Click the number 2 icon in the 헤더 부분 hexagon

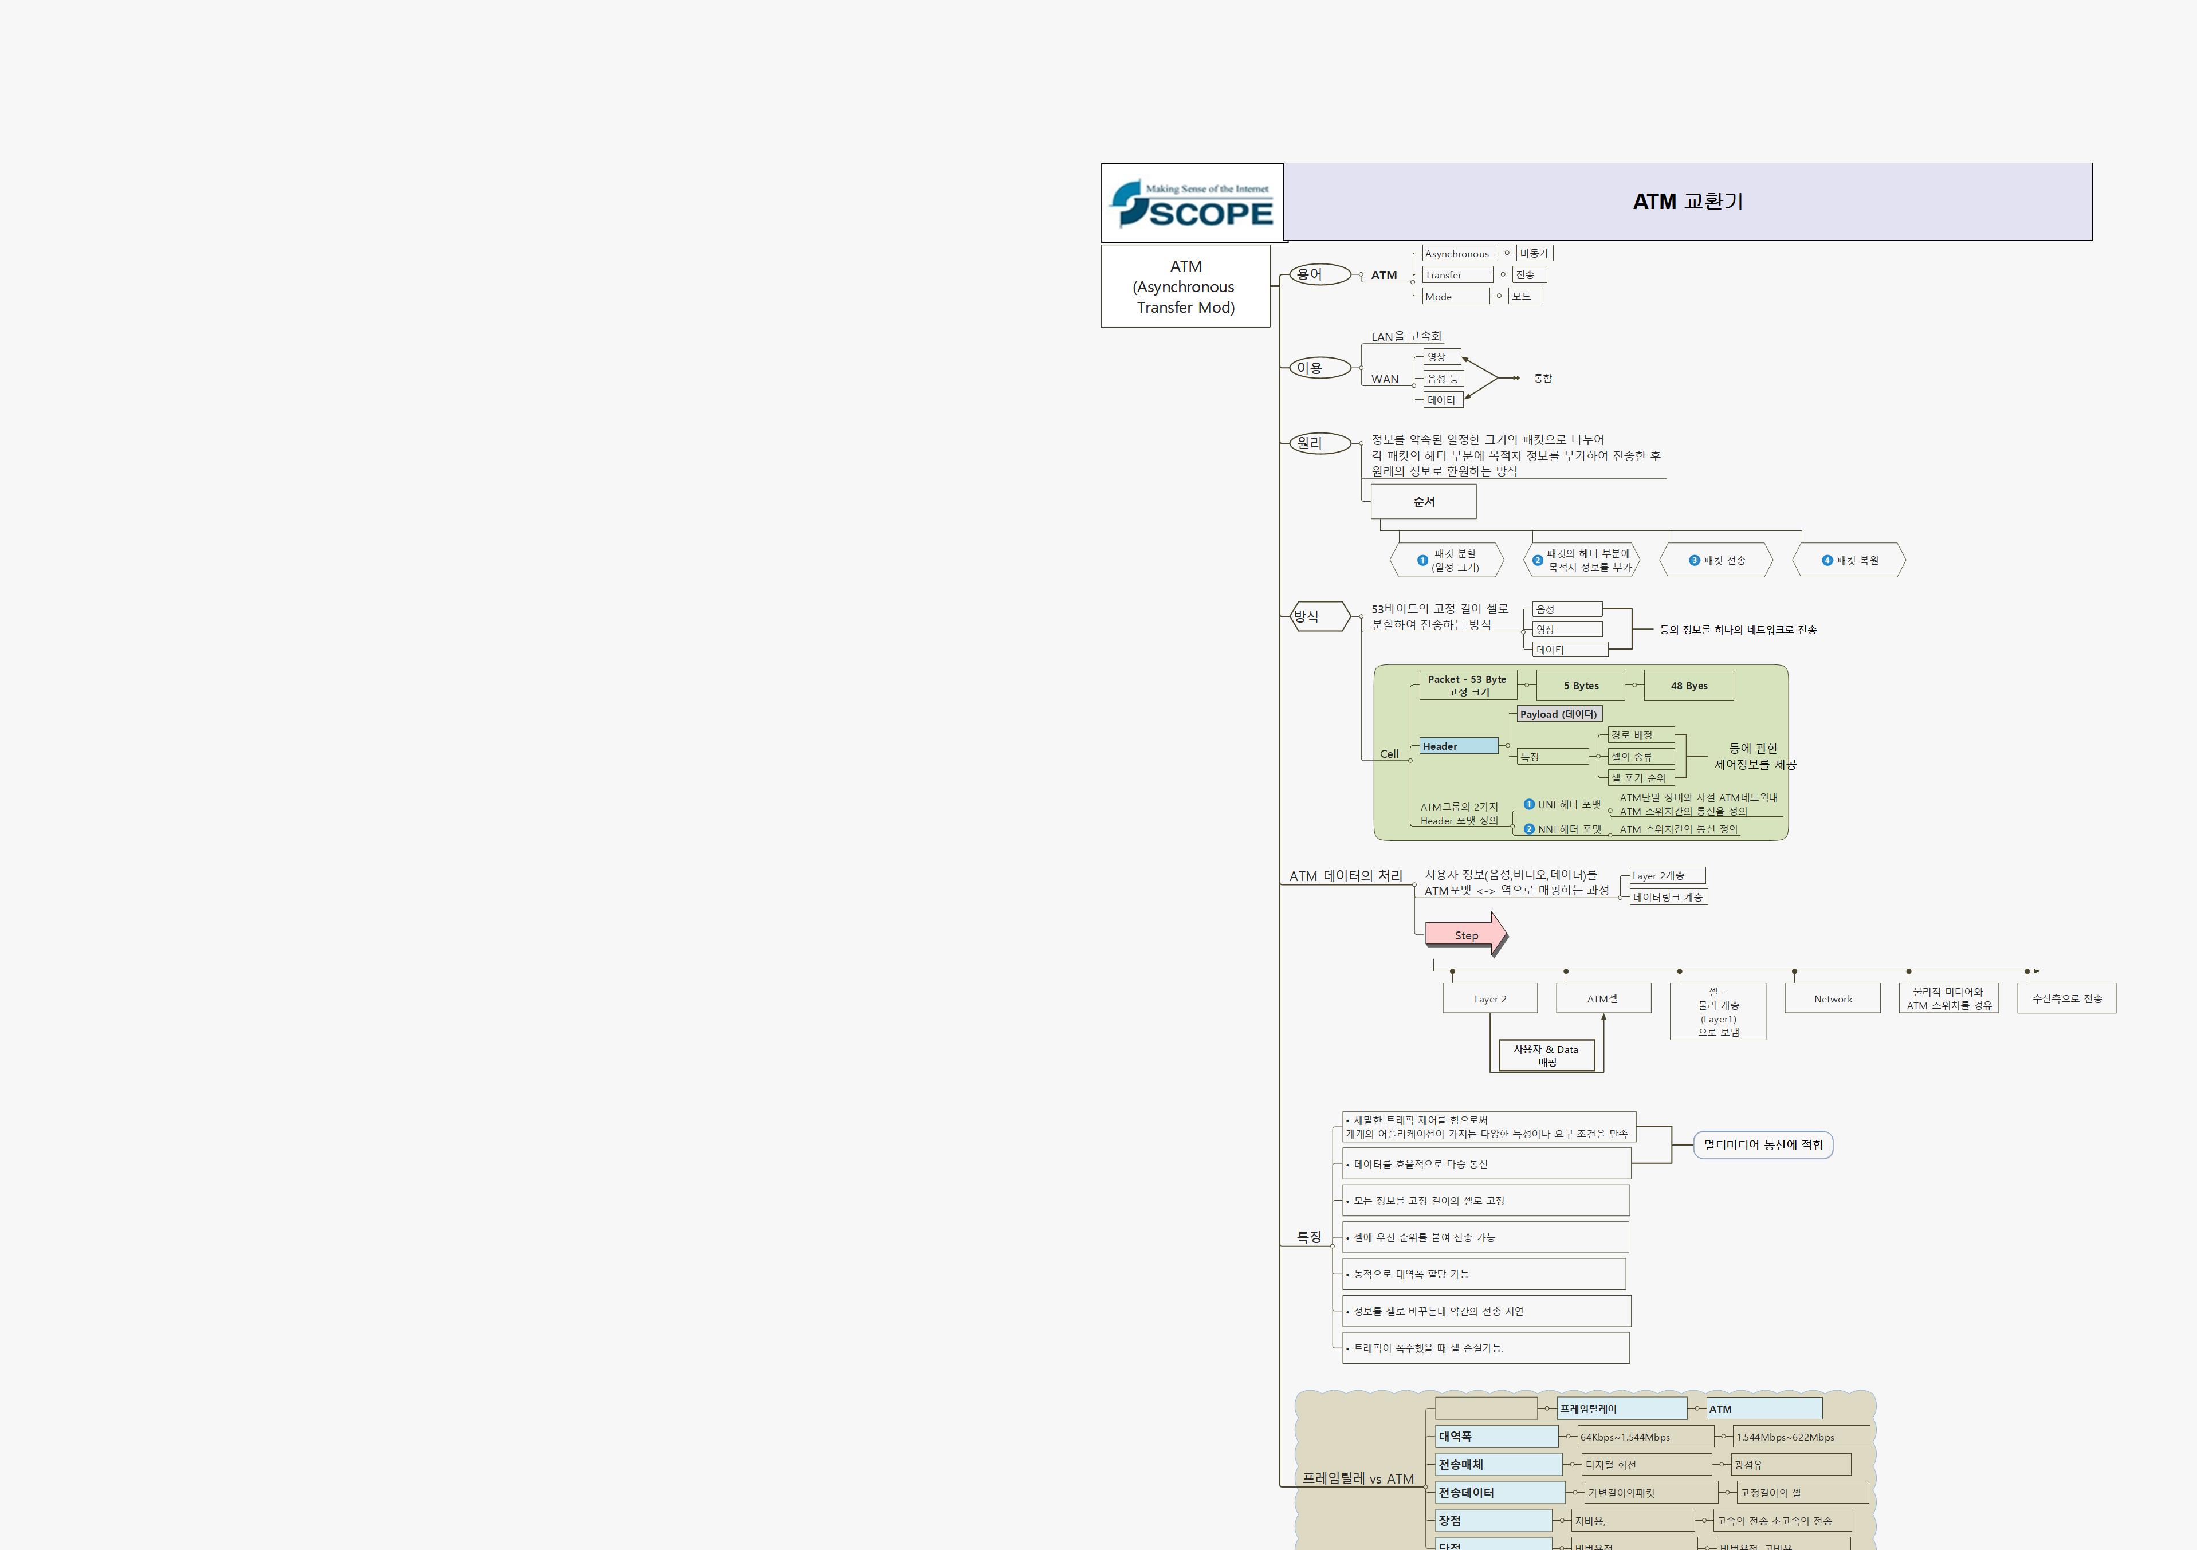click(1538, 561)
